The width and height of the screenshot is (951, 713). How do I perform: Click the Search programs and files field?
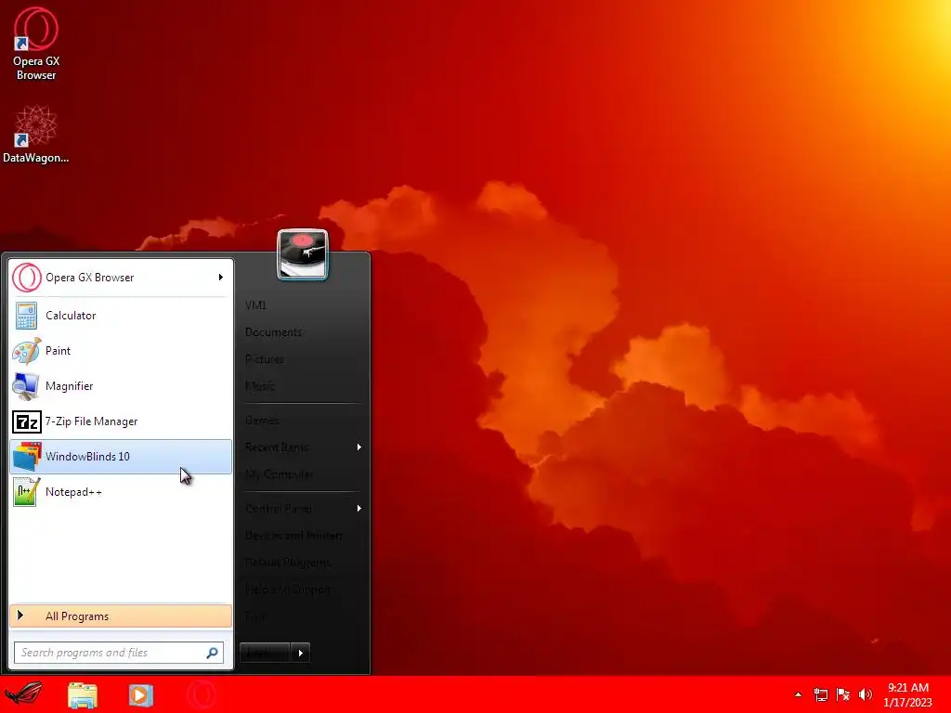point(119,653)
